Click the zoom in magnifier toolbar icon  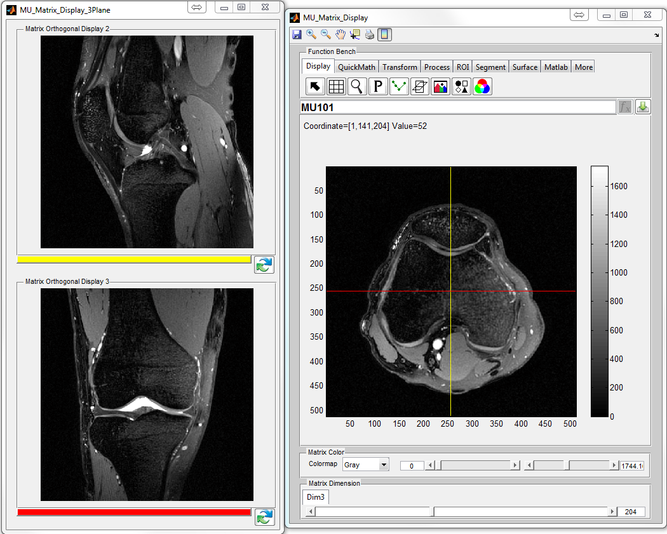(x=311, y=35)
